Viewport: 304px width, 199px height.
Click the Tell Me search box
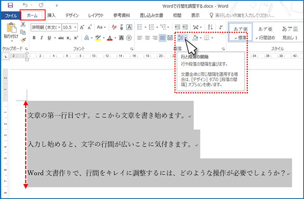[242, 16]
